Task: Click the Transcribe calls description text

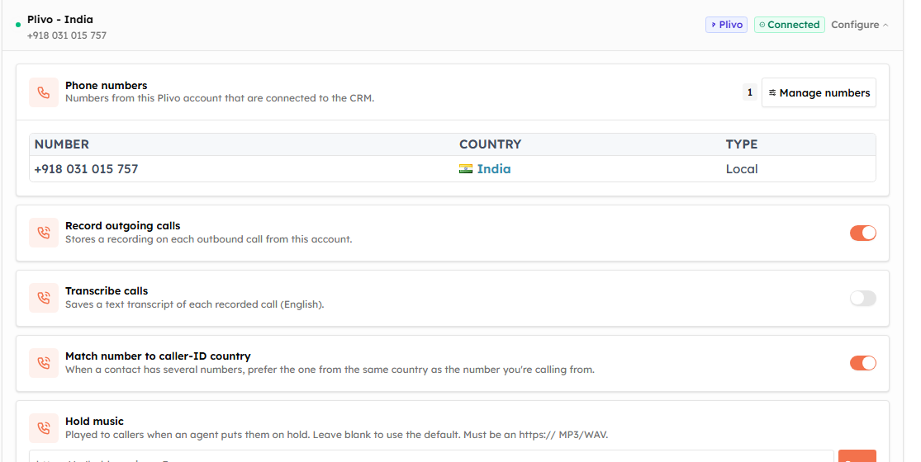Action: (x=194, y=304)
